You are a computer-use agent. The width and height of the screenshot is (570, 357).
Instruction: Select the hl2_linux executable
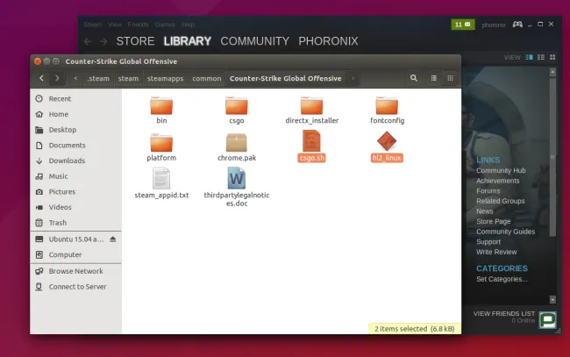[x=387, y=146]
